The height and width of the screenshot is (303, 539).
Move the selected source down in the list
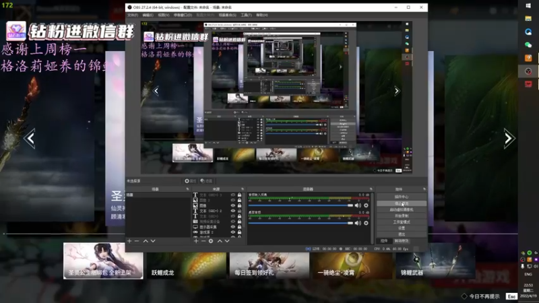click(x=227, y=241)
